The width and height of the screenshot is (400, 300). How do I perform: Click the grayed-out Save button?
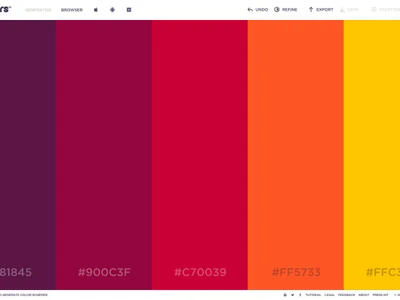click(x=349, y=10)
